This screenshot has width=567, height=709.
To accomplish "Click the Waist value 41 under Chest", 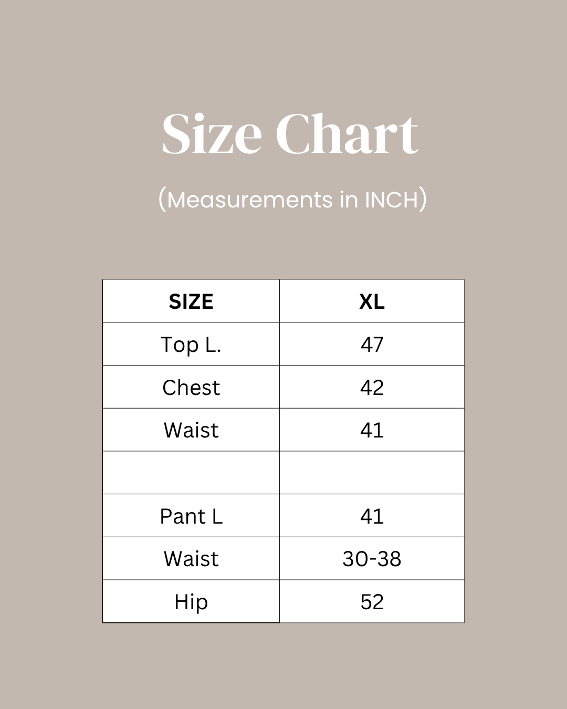I will (x=372, y=430).
